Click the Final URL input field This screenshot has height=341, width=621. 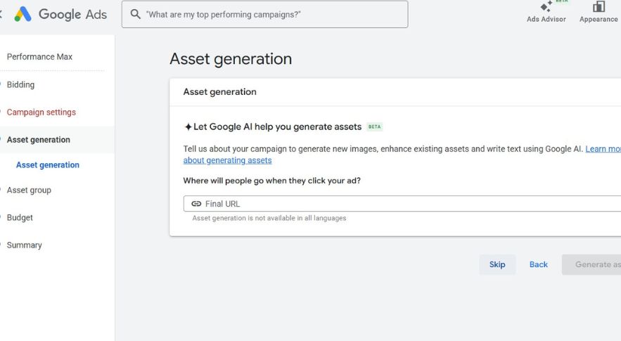point(402,204)
